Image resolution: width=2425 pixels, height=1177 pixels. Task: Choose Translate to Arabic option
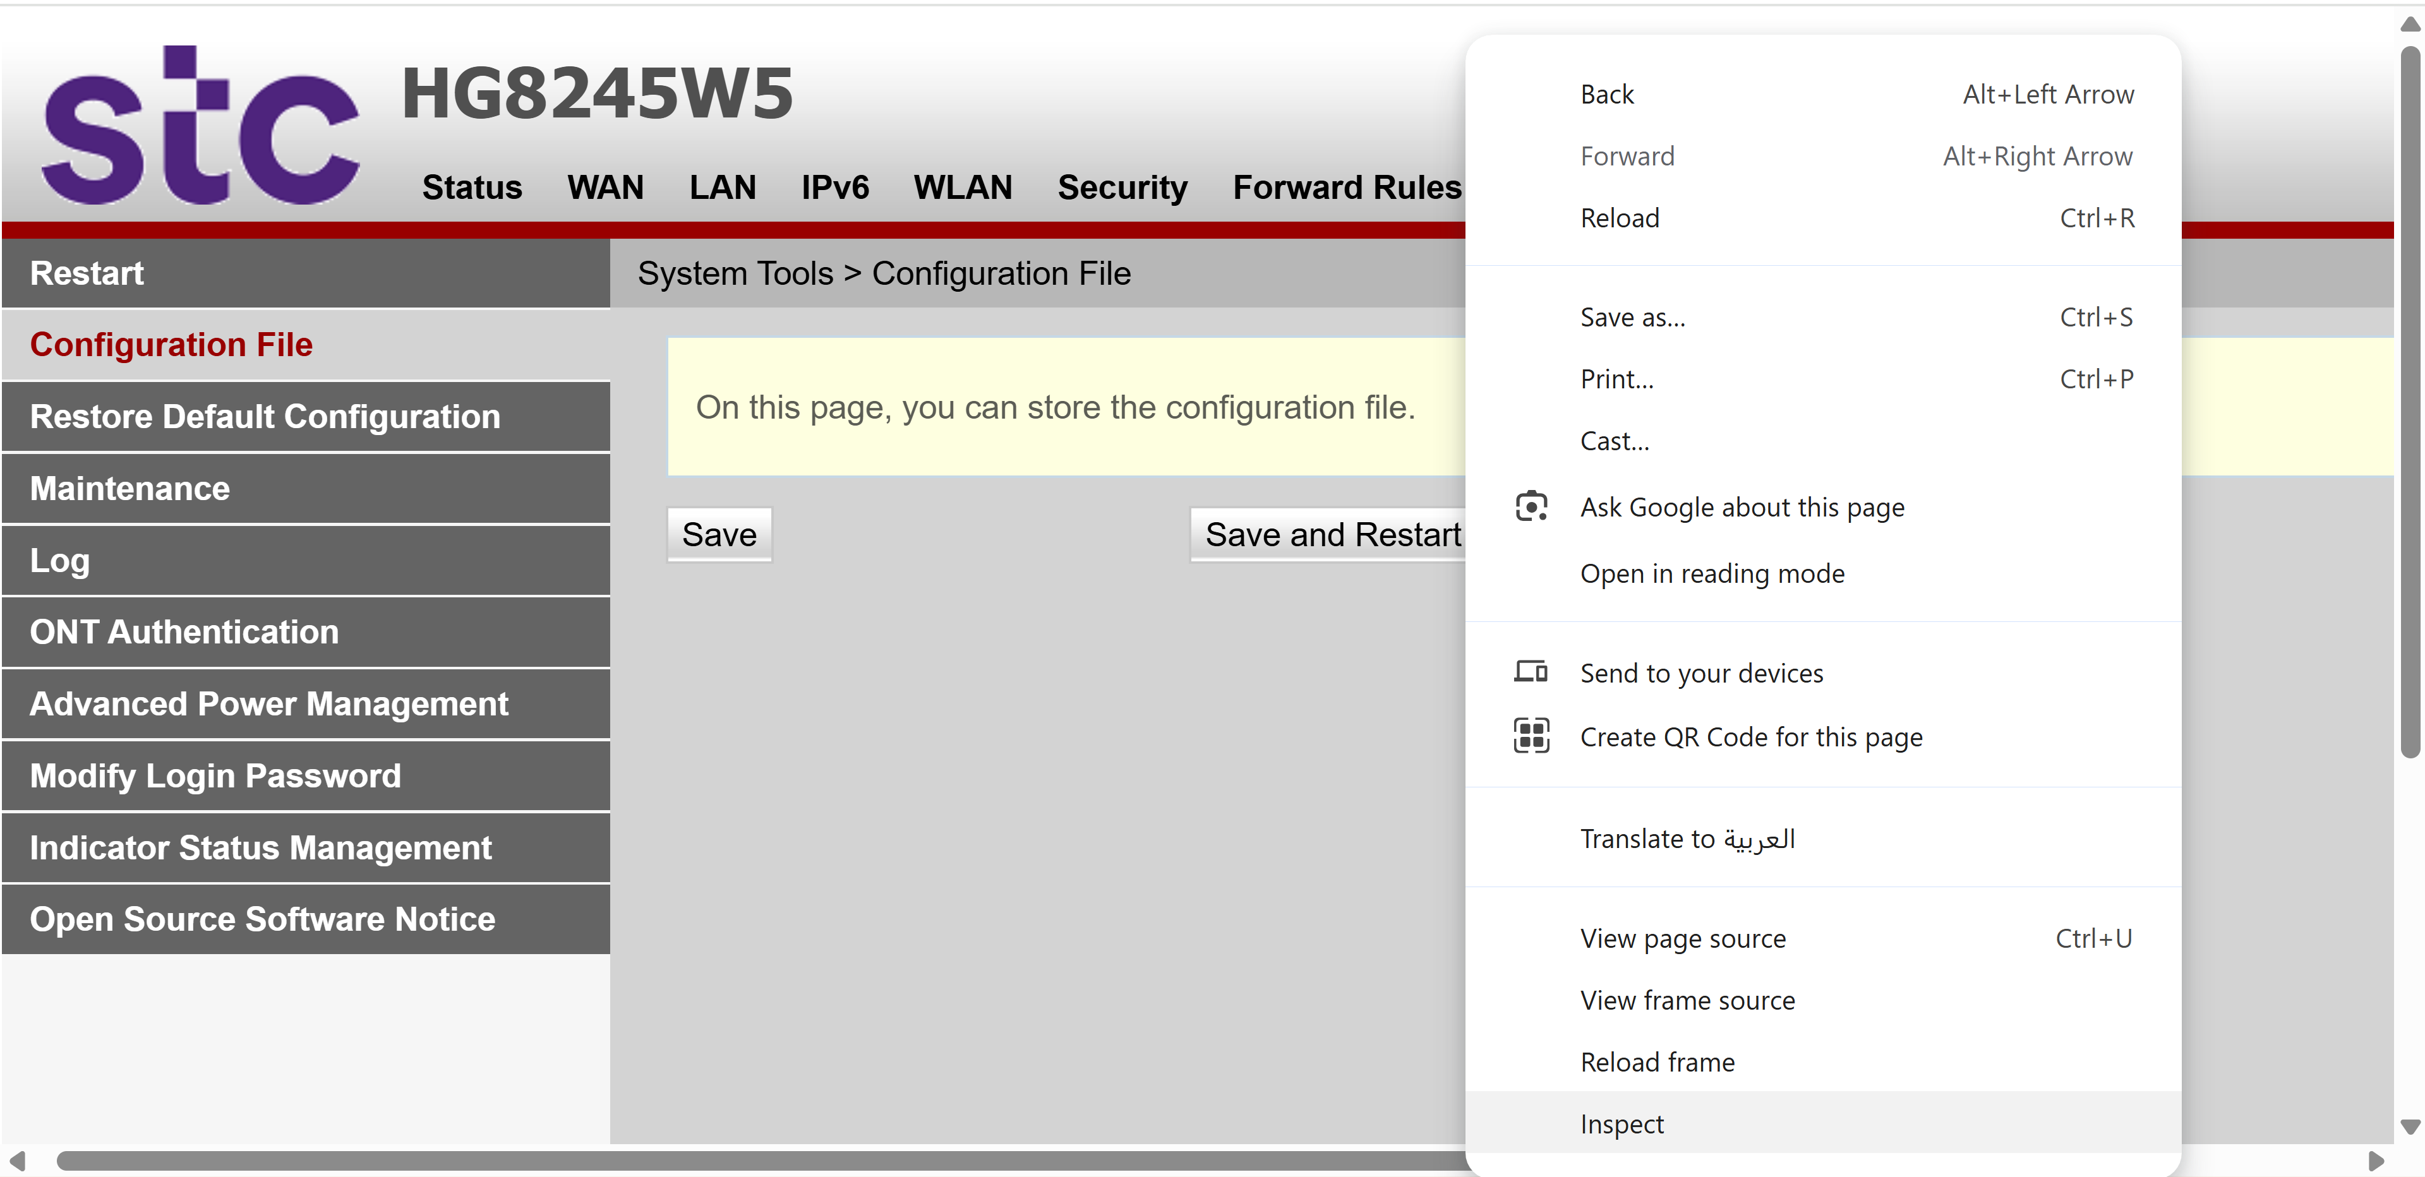pos(1687,839)
